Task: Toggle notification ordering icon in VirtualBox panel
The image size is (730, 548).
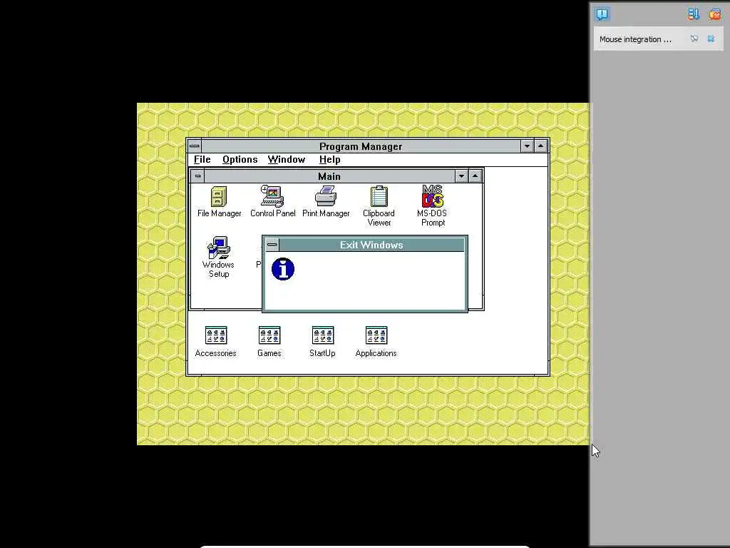Action: click(x=693, y=14)
